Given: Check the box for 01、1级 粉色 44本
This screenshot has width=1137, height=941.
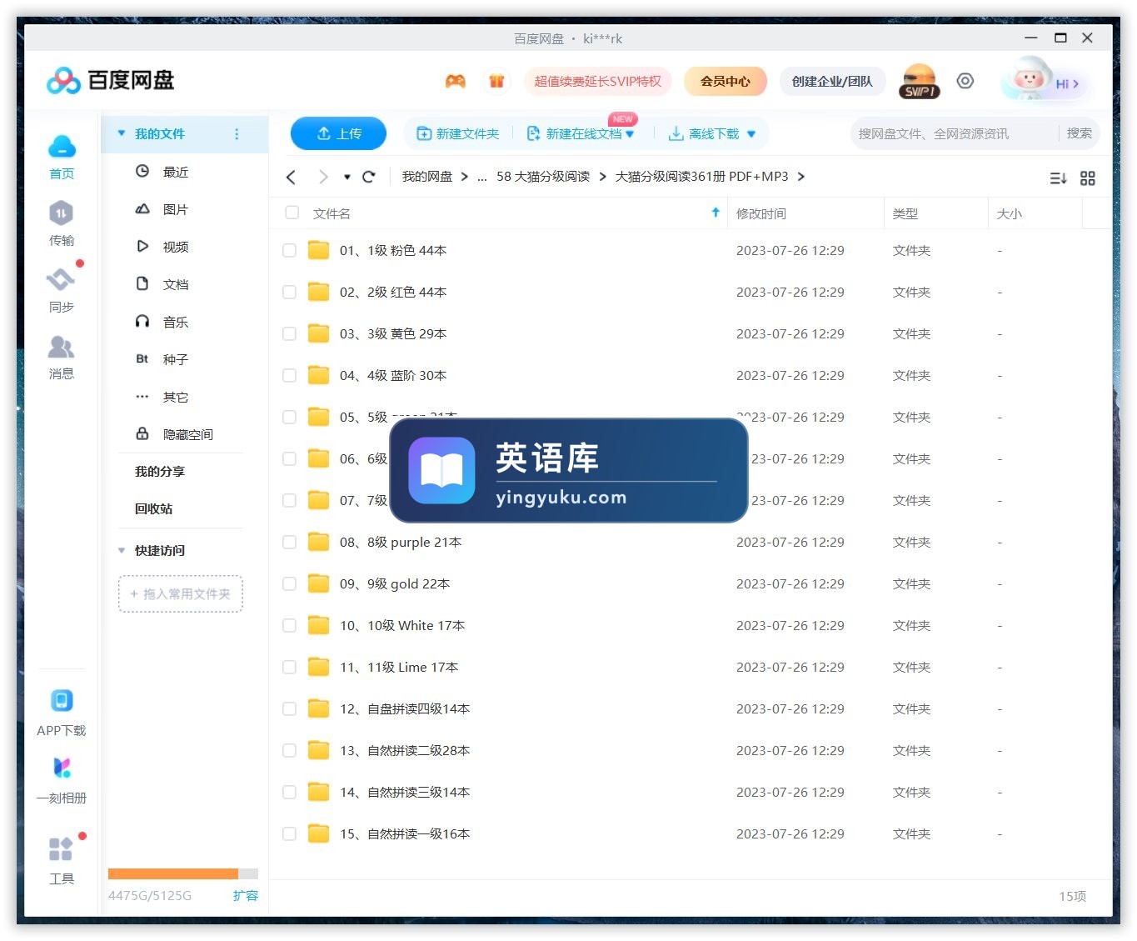Looking at the screenshot, I should (289, 250).
